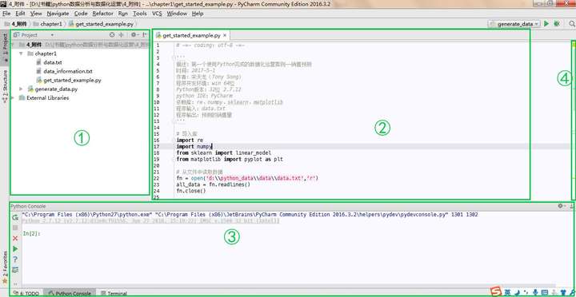Open the Project view type dropdown
576x297 pixels.
tap(52, 35)
